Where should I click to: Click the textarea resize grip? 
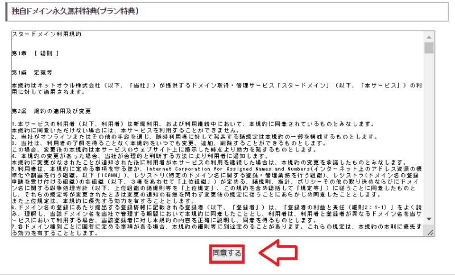click(431, 232)
